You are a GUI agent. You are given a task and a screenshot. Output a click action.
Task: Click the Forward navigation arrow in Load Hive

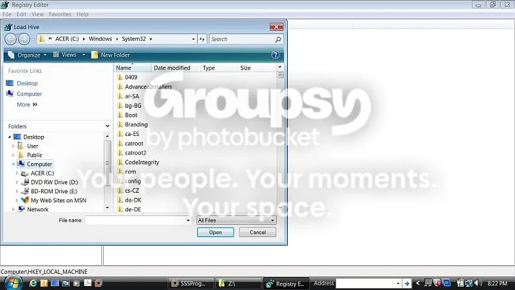coord(24,39)
